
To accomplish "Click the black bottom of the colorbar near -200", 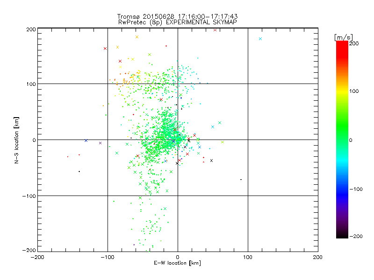I will tap(342, 235).
